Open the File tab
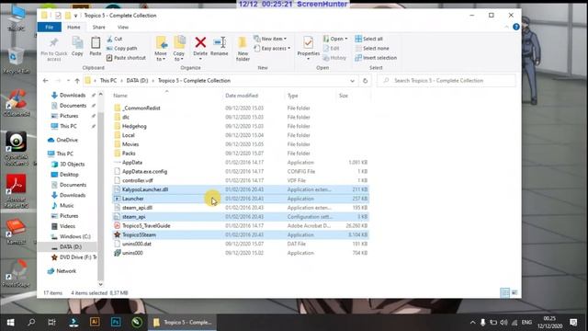 tap(49, 27)
